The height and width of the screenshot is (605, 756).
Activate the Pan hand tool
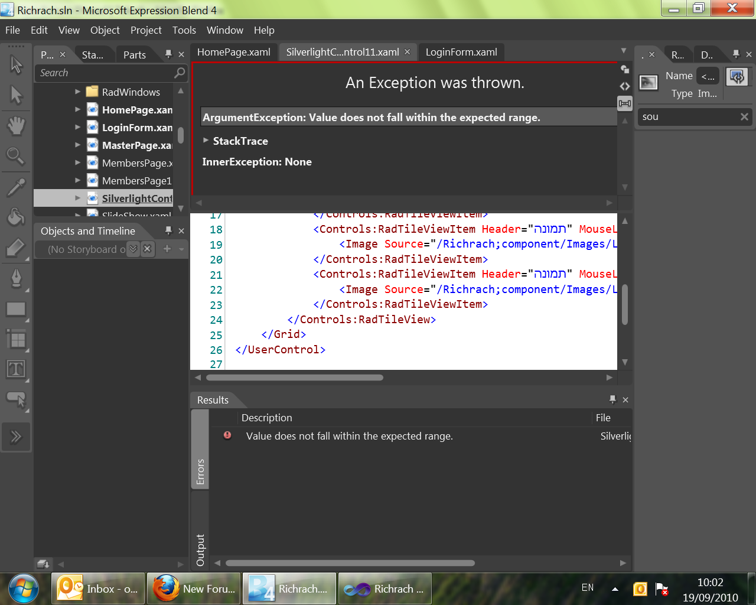click(16, 125)
